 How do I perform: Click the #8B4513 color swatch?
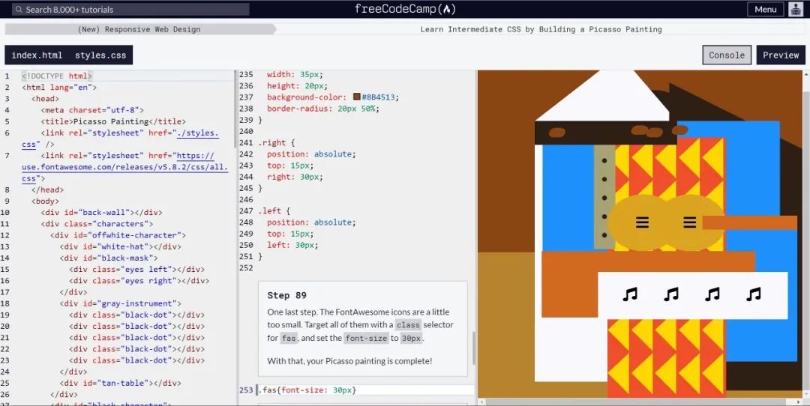pos(356,97)
